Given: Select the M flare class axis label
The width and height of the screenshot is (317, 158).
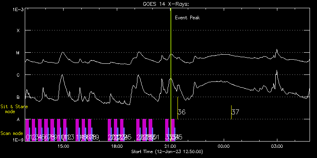Looking at the screenshot, I should point(18,53).
